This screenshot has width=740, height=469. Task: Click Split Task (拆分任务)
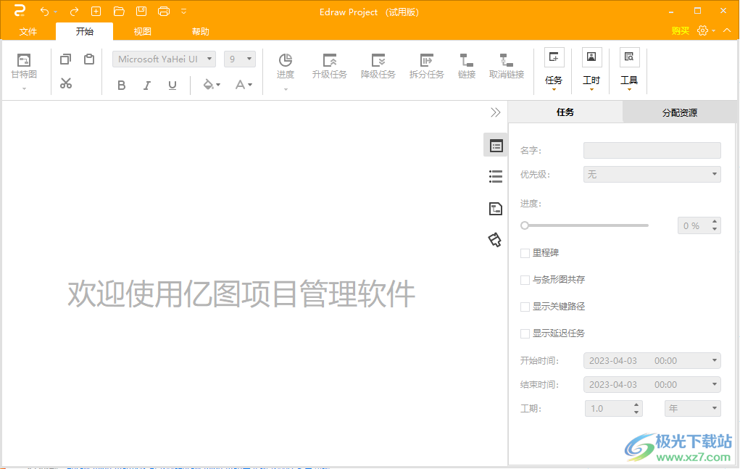[427, 66]
